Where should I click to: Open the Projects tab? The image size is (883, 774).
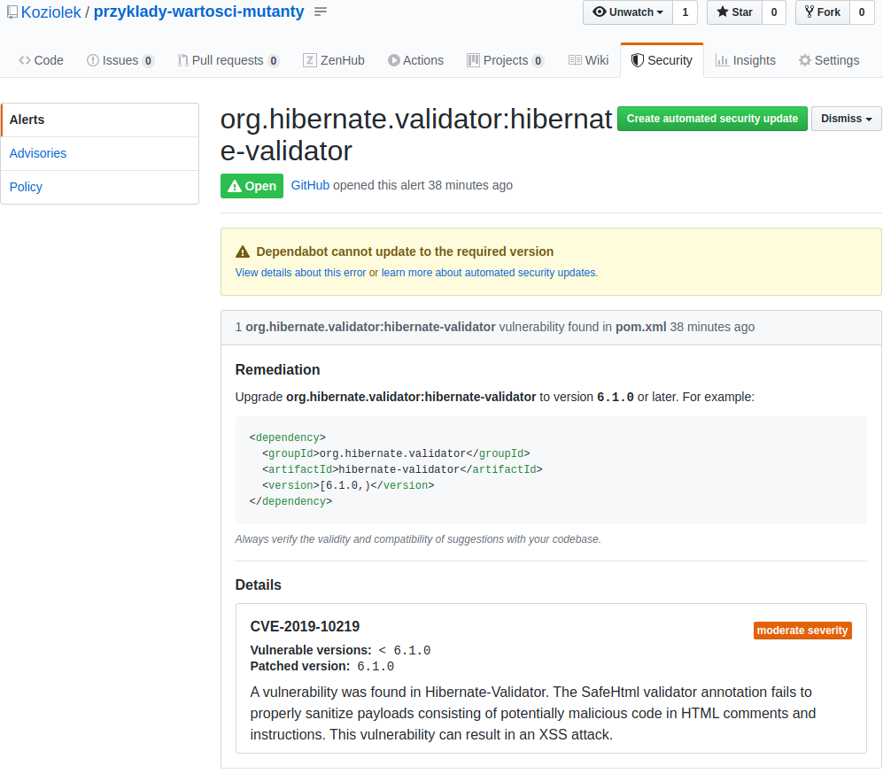(505, 60)
